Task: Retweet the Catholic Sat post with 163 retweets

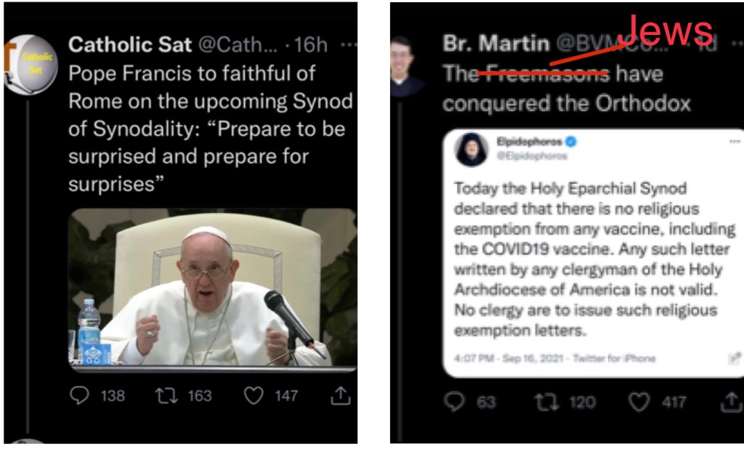Action: coord(164,395)
